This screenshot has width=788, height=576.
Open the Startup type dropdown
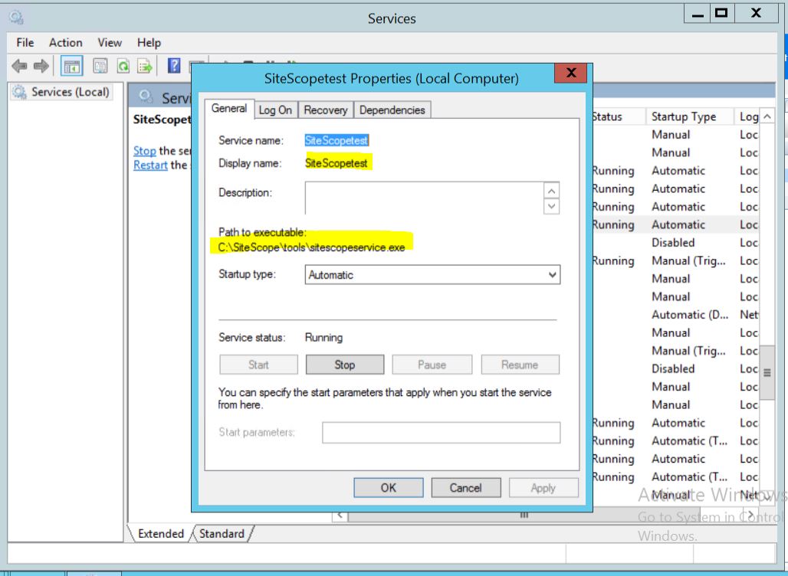432,275
